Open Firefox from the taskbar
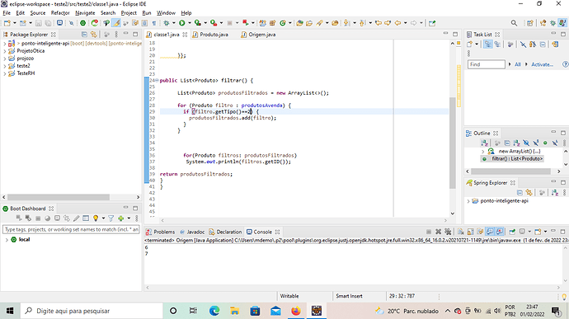Viewport: 569px width, 319px height. [296, 311]
